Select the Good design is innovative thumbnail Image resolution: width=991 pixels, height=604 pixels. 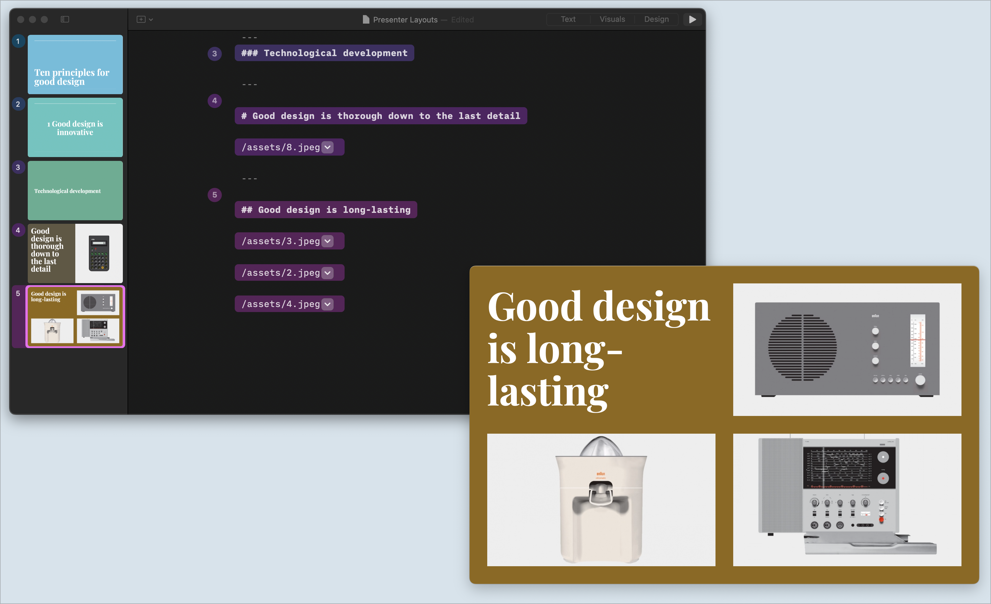pyautogui.click(x=75, y=128)
